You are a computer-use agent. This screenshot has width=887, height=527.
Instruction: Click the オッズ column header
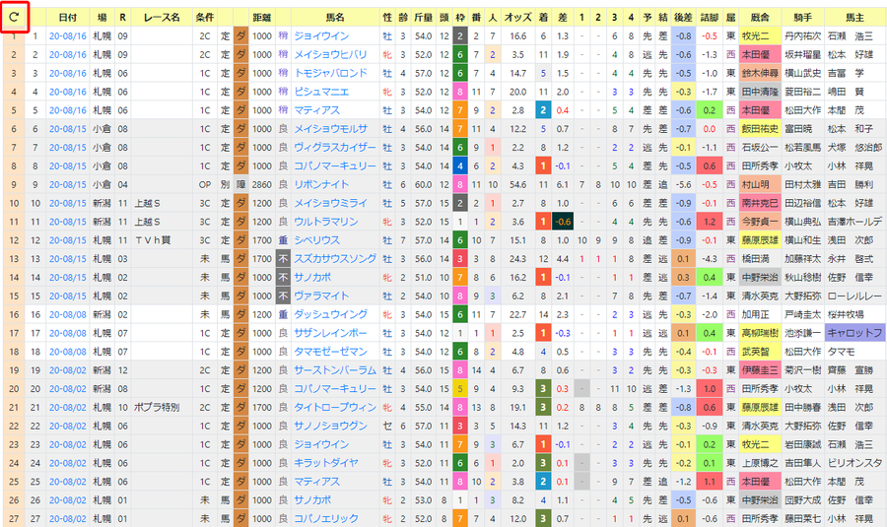517,18
